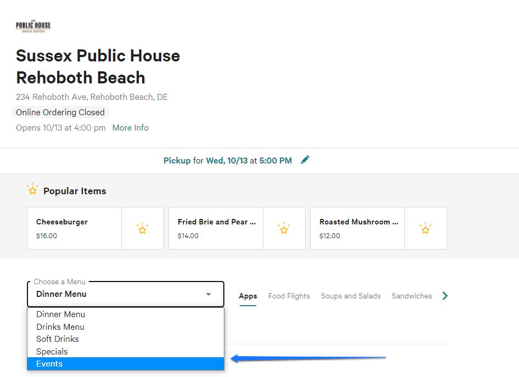Open the Sandwiches category tab
This screenshot has height=377, width=519.
click(x=411, y=296)
